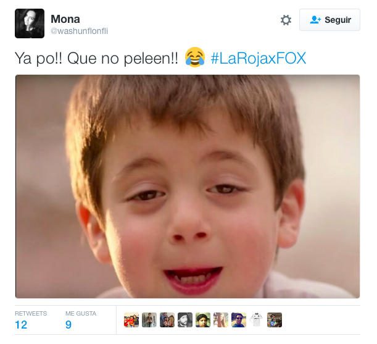
Task: Open first liker avatar with red shirts
Action: coord(131,320)
